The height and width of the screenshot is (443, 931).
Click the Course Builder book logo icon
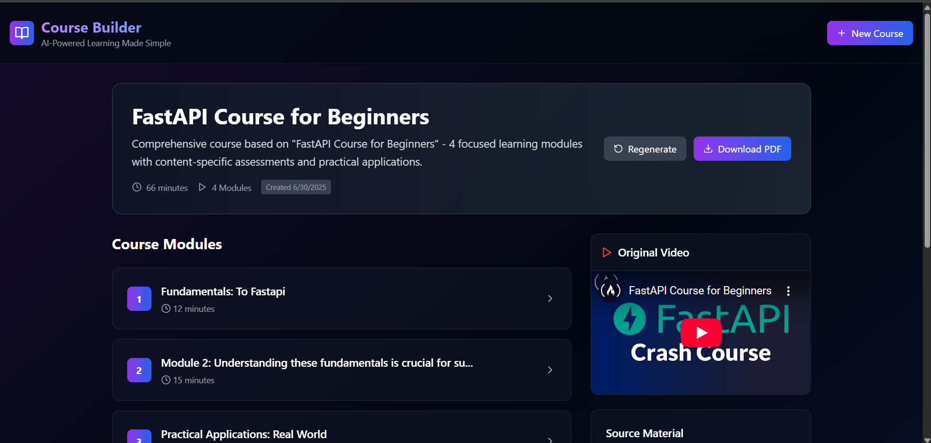(x=22, y=33)
